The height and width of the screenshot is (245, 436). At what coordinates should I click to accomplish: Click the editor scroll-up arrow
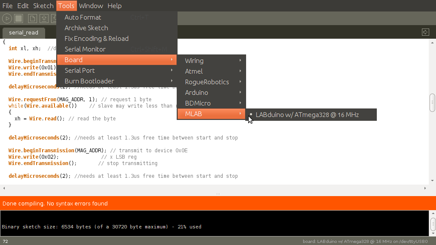[432, 43]
